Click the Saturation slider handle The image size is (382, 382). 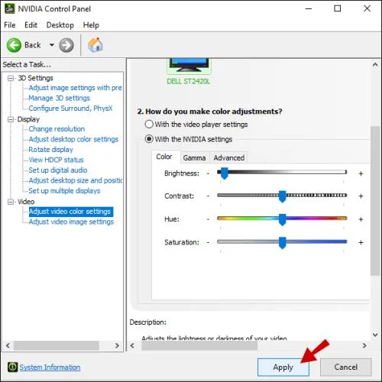(282, 243)
